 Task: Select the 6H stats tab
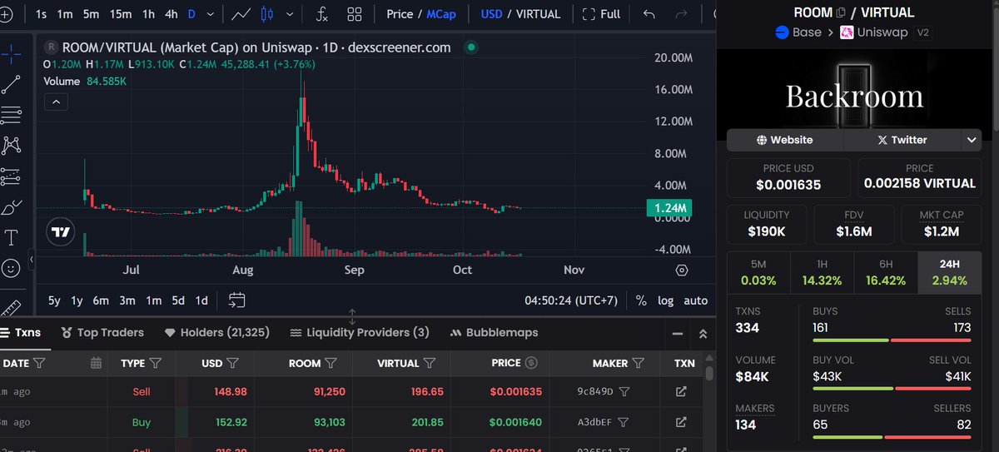point(886,272)
